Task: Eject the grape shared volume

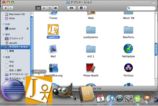Action: 28,29
